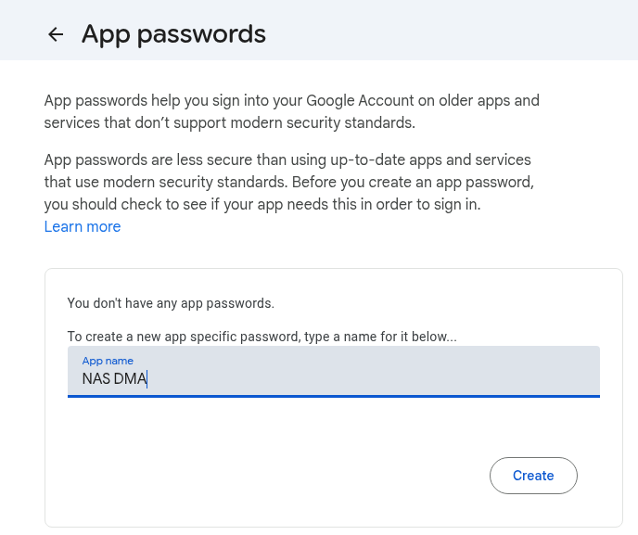Click empty area at right end of App name field

click(x=556, y=373)
